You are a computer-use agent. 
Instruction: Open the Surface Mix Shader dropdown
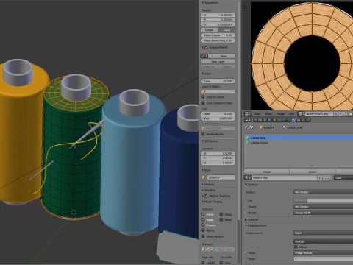pyautogui.click(x=323, y=192)
